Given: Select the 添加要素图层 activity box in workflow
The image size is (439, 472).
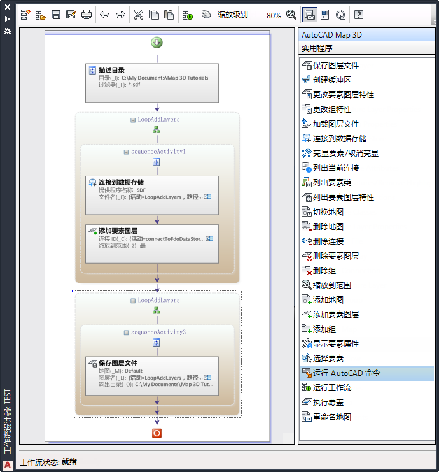Looking at the screenshot, I should [152, 244].
